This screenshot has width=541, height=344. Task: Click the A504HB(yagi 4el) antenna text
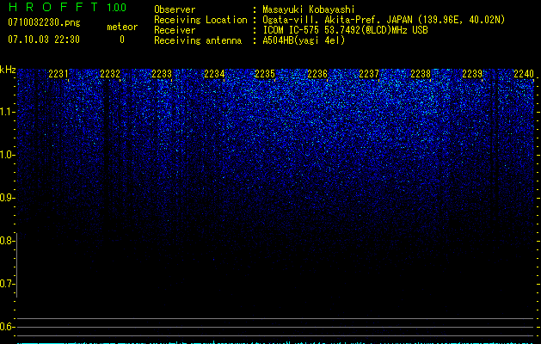point(304,40)
